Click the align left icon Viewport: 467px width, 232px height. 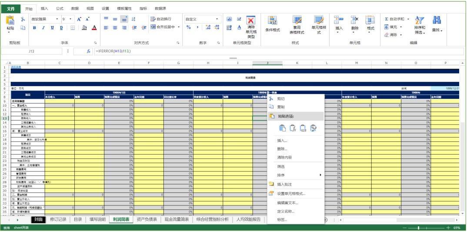[106, 28]
